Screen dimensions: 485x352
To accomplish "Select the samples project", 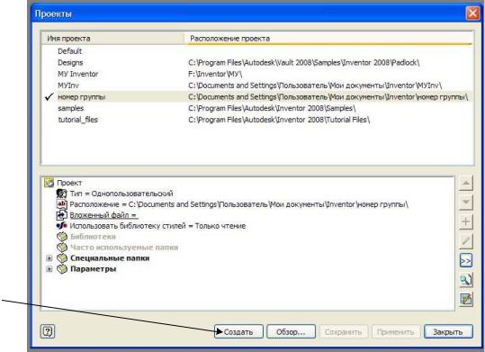I will coord(70,108).
